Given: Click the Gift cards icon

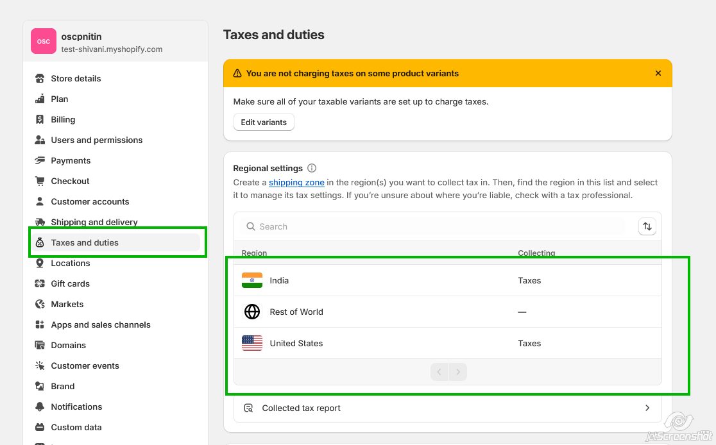Looking at the screenshot, I should coord(40,284).
